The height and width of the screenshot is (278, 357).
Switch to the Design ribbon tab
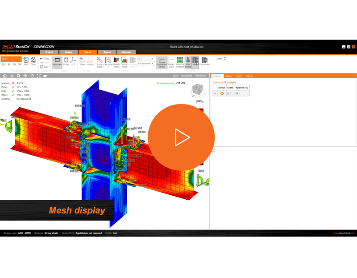(x=69, y=52)
